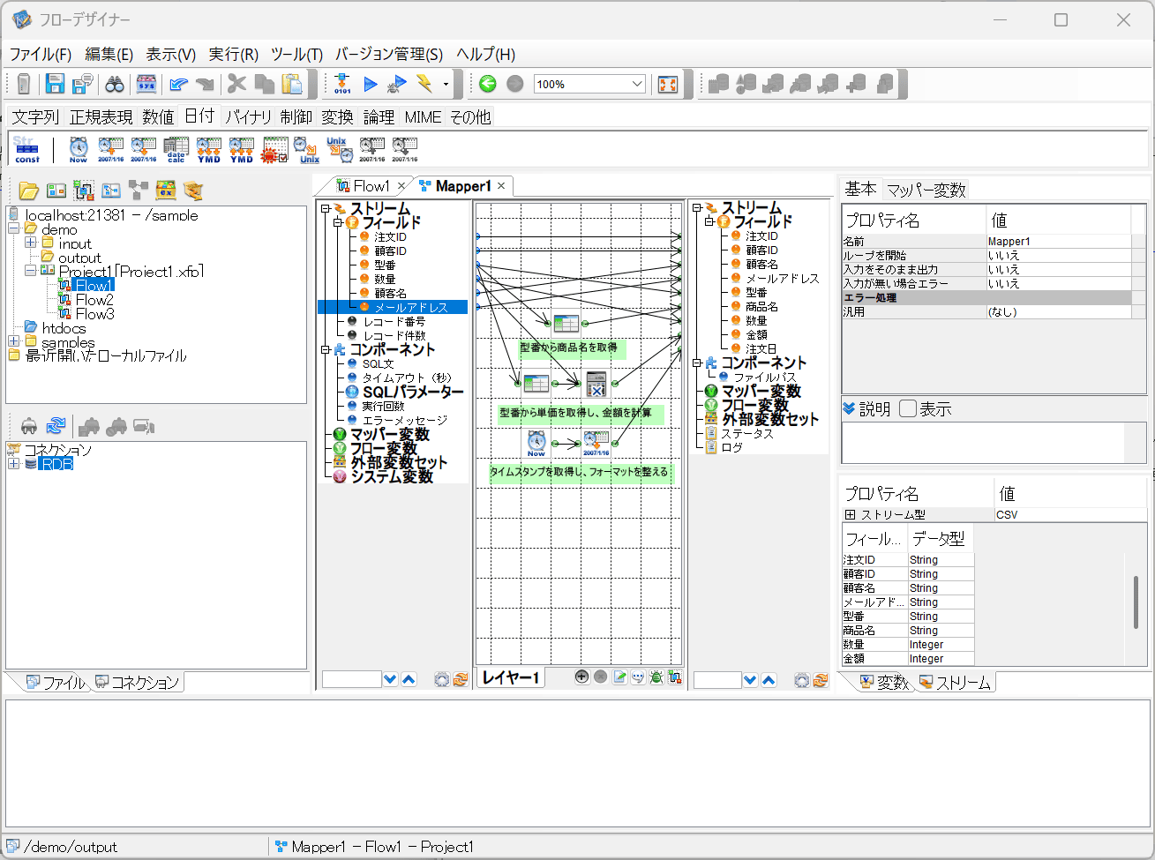Click the add layer plus icon
This screenshot has width=1155, height=860.
click(x=581, y=677)
